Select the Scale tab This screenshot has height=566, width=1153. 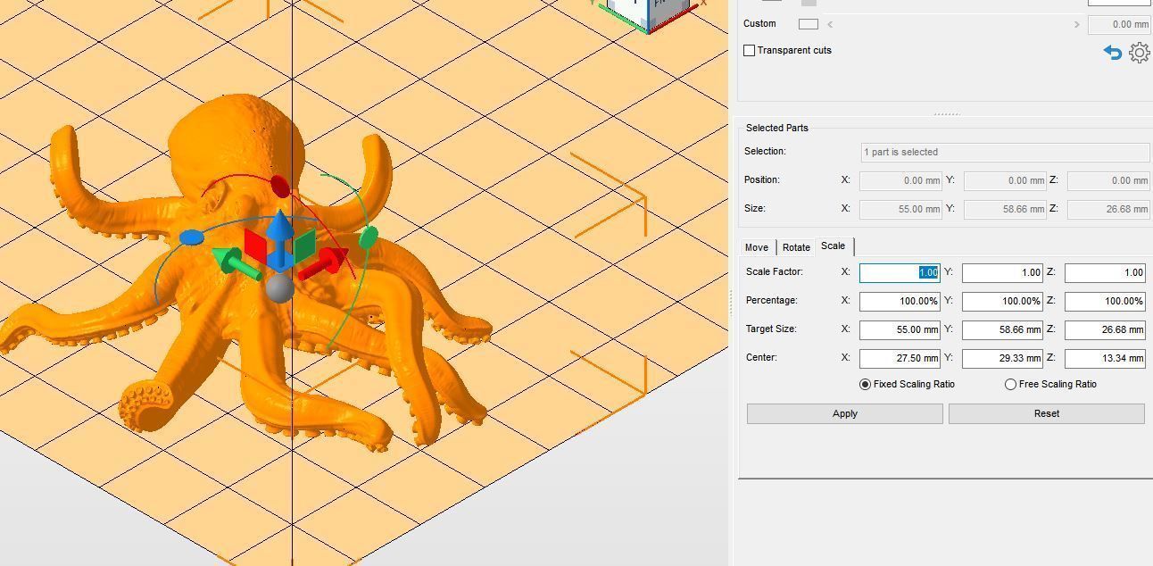point(834,246)
